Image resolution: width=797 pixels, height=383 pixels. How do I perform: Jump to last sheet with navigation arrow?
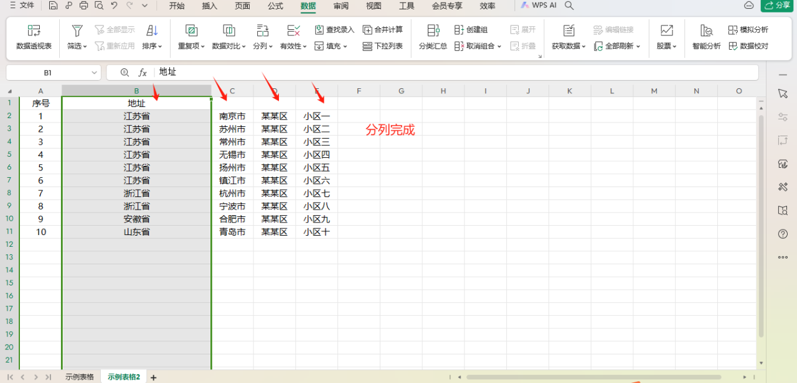(47, 377)
